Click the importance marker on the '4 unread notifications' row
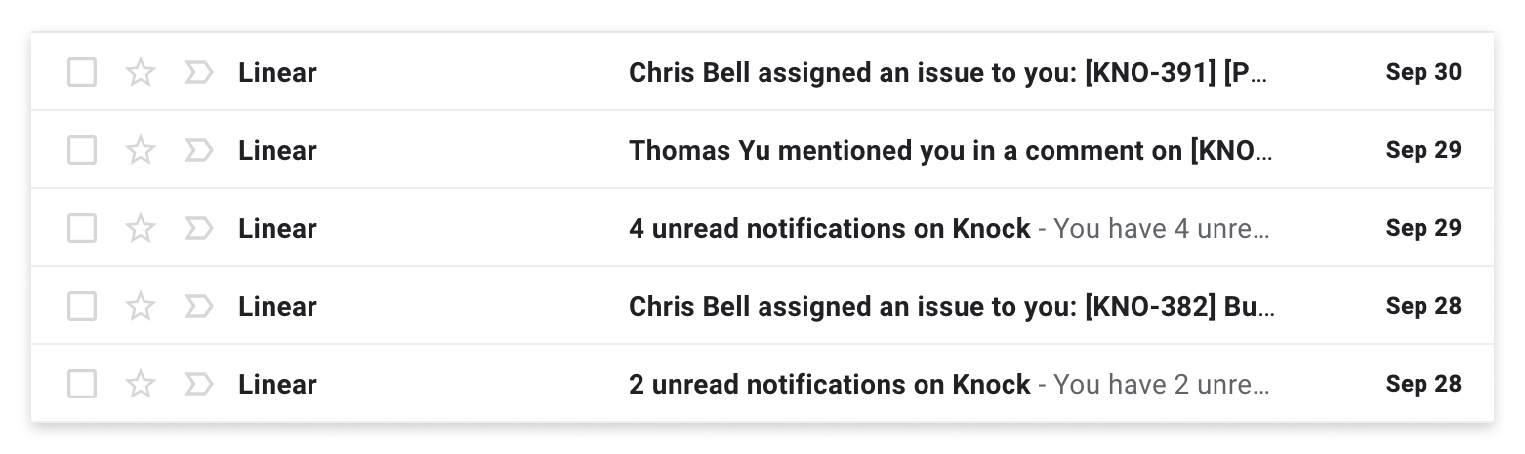Viewport: 1525px width, 454px height. [198, 228]
